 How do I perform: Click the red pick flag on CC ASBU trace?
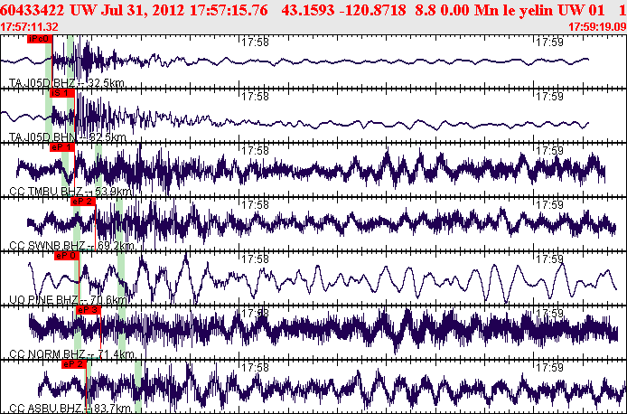coord(74,363)
